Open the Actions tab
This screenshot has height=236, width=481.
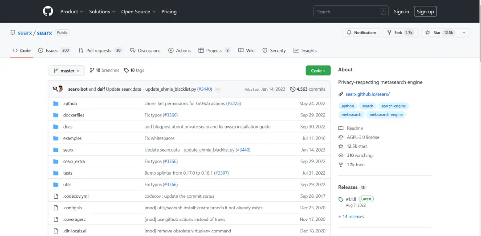183,51
